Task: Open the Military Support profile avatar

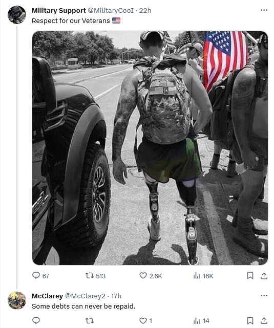Action: tap(17, 15)
